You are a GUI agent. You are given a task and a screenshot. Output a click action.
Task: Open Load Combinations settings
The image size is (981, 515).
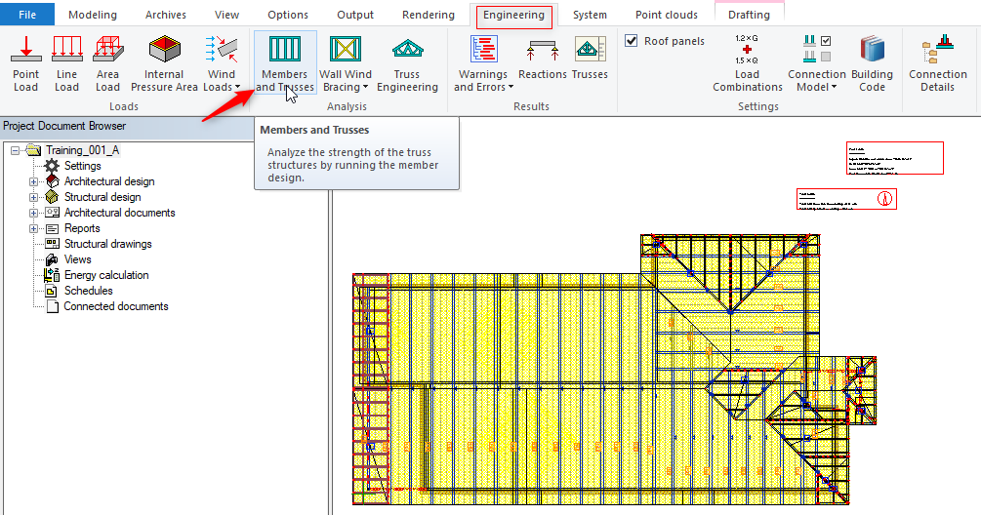pyautogui.click(x=747, y=63)
